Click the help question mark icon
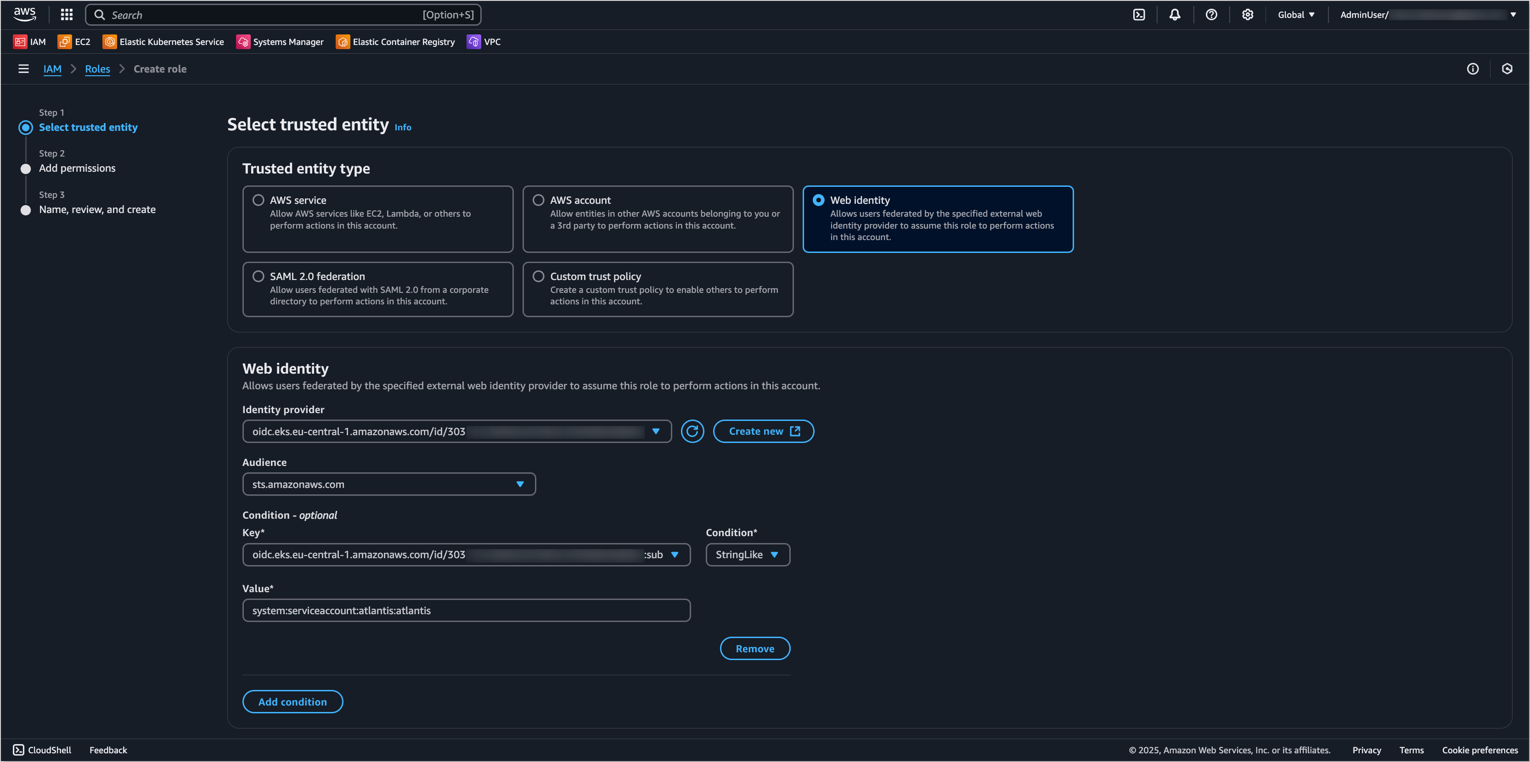The height and width of the screenshot is (762, 1530). (1211, 15)
